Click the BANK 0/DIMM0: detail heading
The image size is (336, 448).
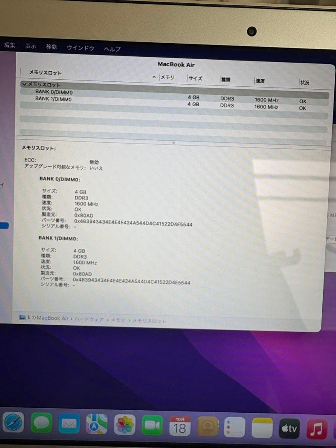coord(60,179)
